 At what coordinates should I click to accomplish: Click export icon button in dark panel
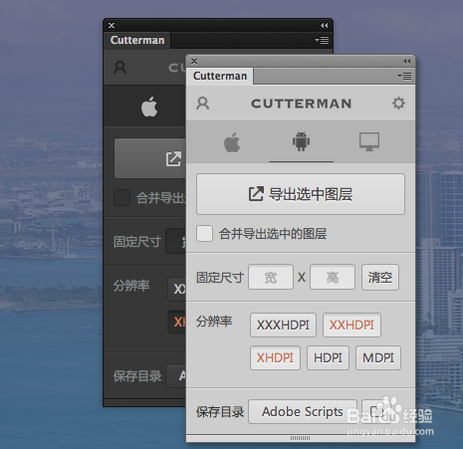(x=150, y=158)
